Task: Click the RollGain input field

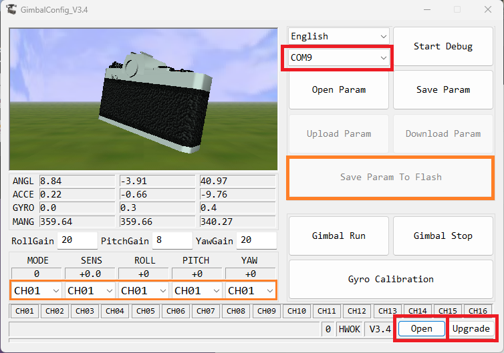Action: click(77, 240)
